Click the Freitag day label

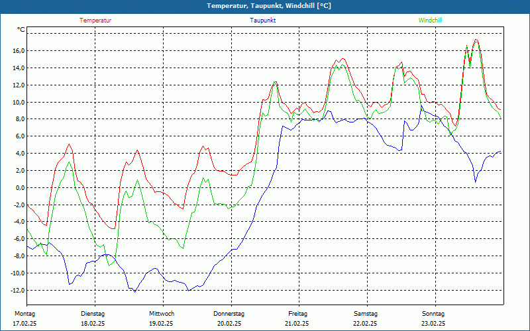click(297, 314)
